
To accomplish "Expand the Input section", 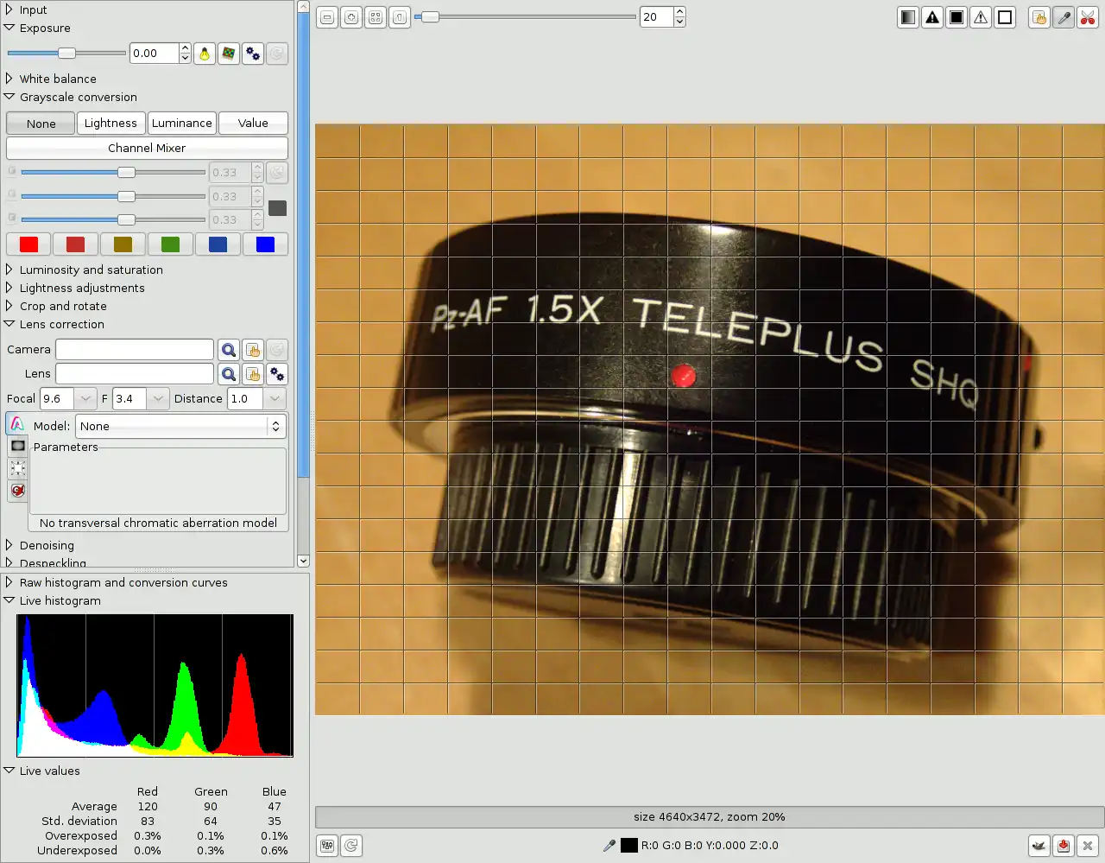I will tap(9, 10).
